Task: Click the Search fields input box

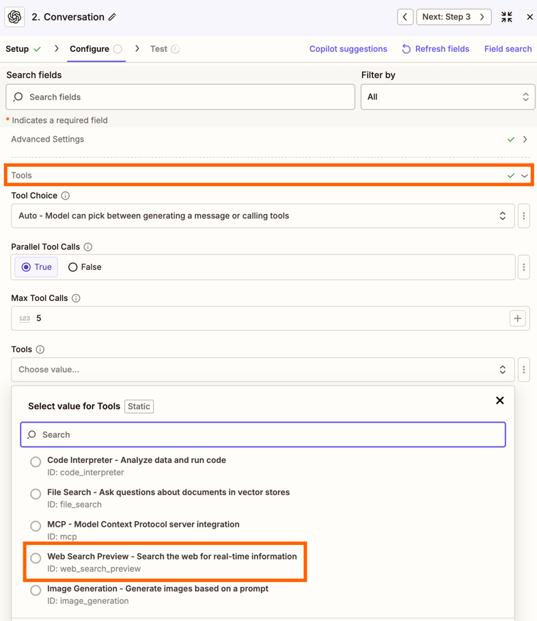Action: pos(180,97)
